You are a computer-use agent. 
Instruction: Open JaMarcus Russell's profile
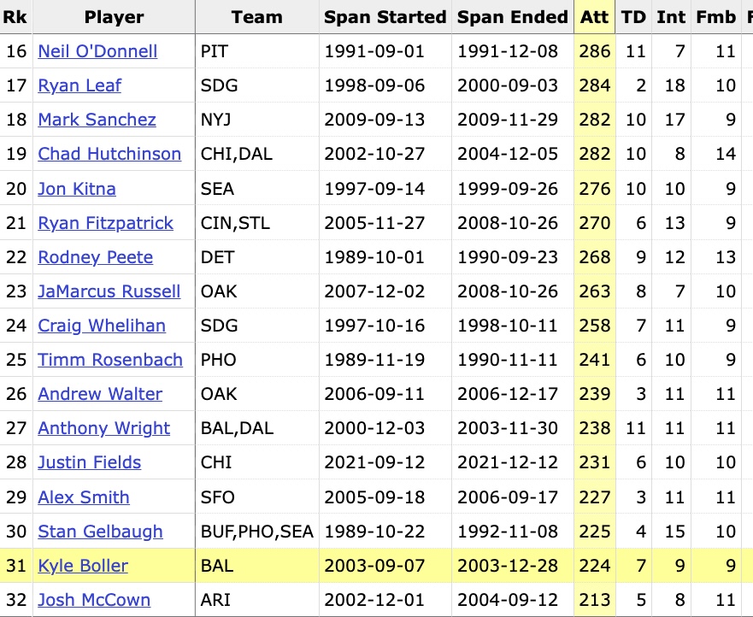coord(109,291)
